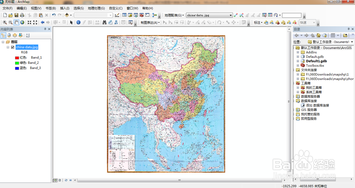Open the Go To XY tool
This screenshot has width=355, height=188.
[x=116, y=22]
